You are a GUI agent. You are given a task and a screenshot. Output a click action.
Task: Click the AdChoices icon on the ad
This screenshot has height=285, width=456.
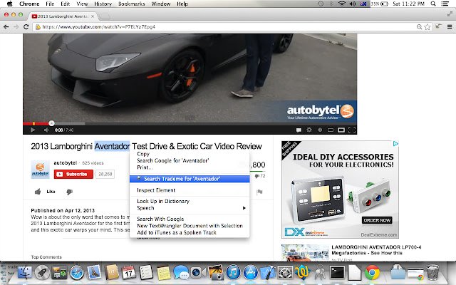[395, 144]
